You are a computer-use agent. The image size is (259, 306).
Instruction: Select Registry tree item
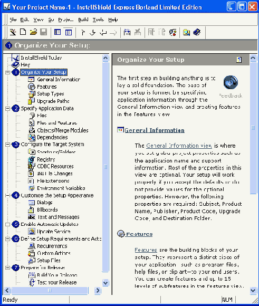click(46, 159)
